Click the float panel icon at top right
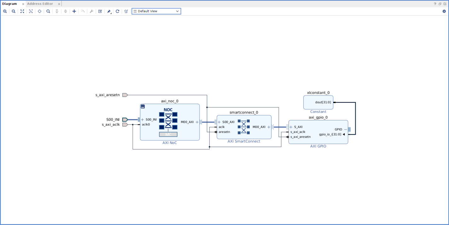The image size is (449, 225). 440,4
